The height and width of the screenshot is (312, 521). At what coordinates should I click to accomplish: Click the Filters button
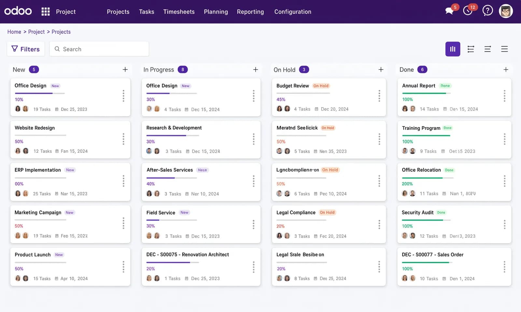[x=25, y=49]
